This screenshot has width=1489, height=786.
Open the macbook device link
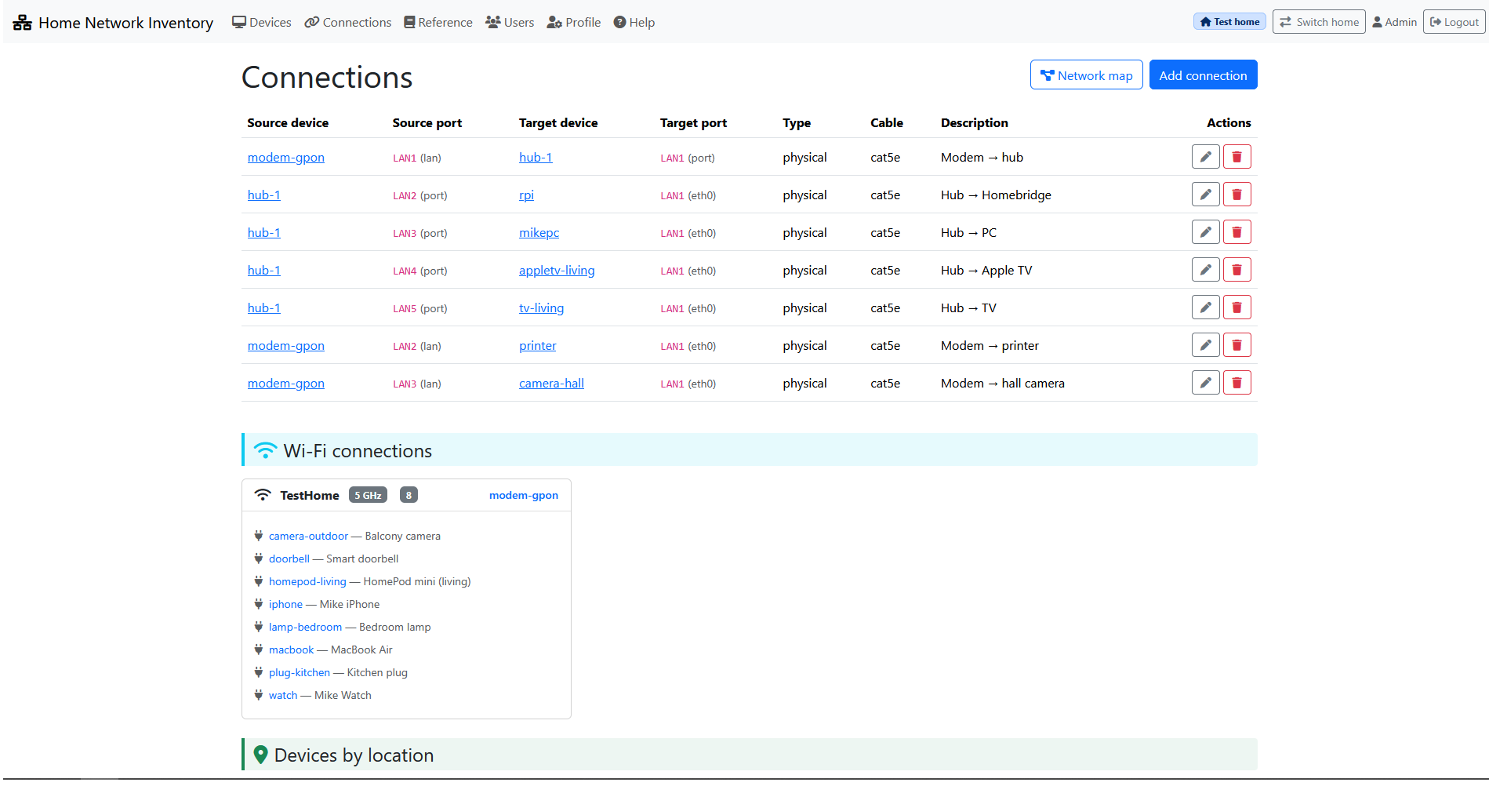click(x=291, y=650)
